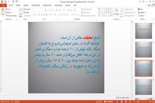Viewport: 155px width, 103px height.
Task: Decrease font size with smaller A icon
Action: [53, 10]
